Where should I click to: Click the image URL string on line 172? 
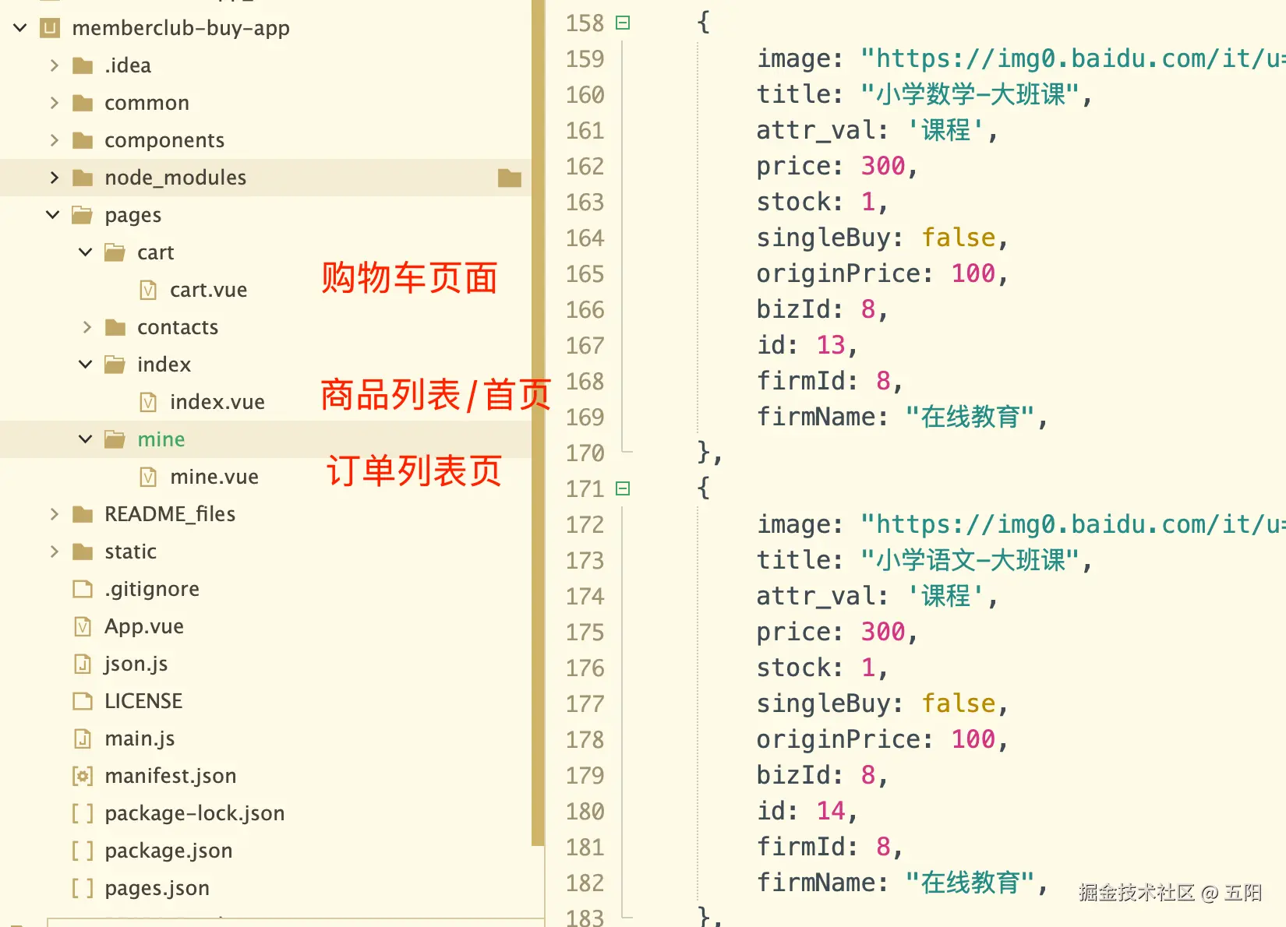pos(1072,524)
